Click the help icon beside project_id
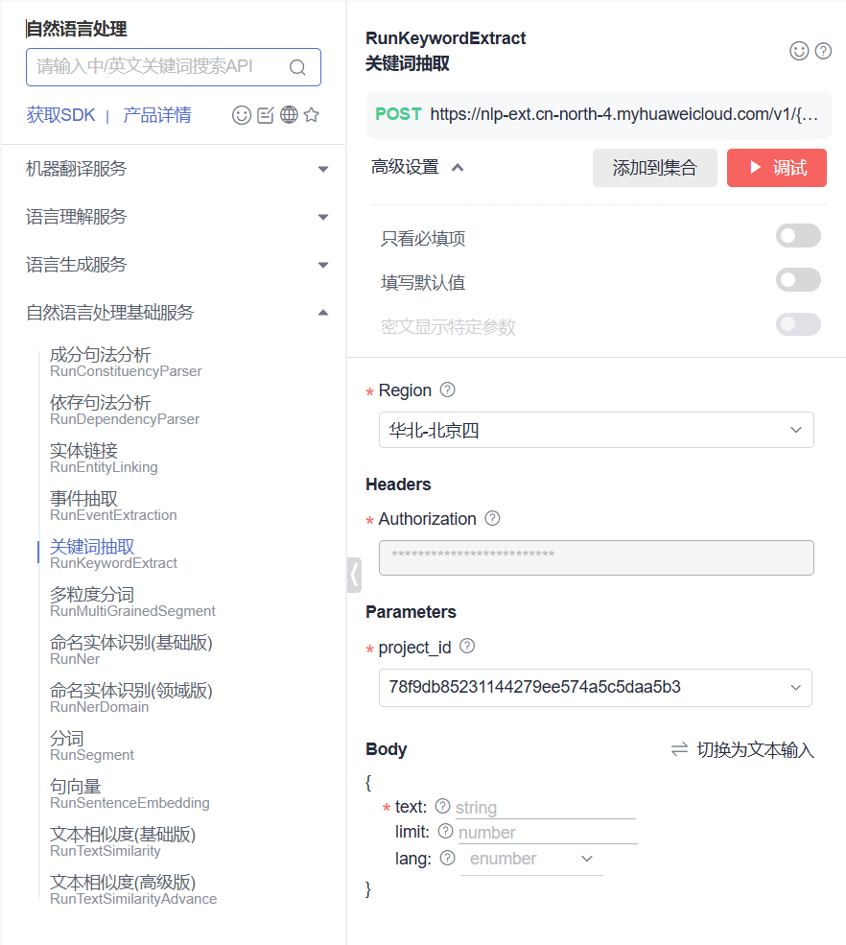Image resolution: width=846 pixels, height=945 pixels. pyautogui.click(x=467, y=647)
